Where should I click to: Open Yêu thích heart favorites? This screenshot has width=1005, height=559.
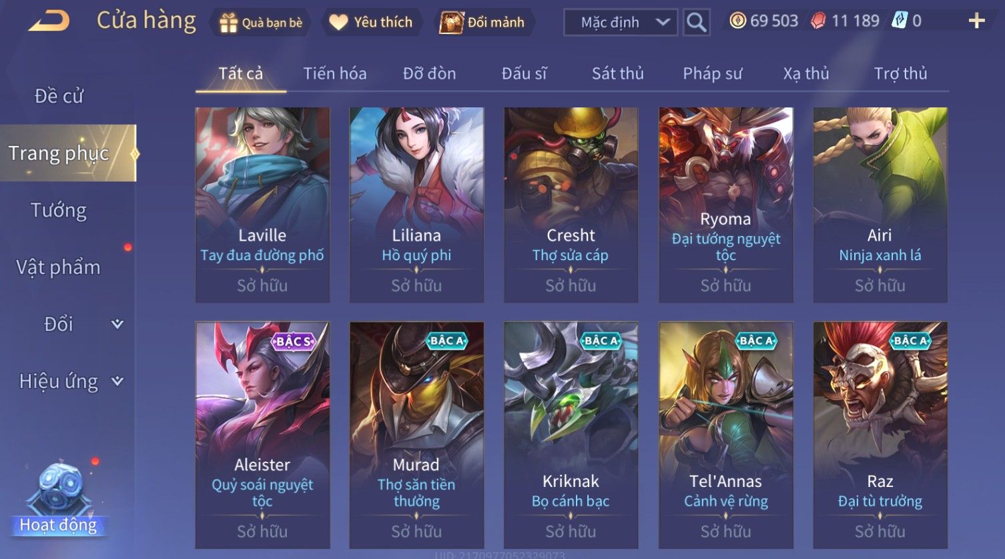338,22
